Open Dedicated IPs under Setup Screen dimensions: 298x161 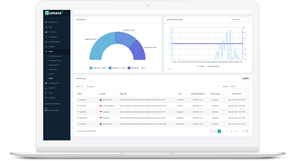pyautogui.click(x=53, y=65)
